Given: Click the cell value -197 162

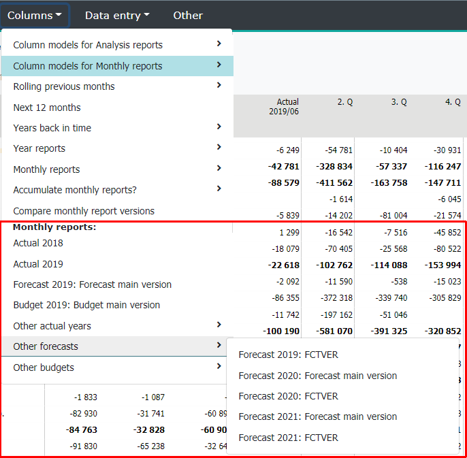Looking at the screenshot, I should (x=336, y=314).
